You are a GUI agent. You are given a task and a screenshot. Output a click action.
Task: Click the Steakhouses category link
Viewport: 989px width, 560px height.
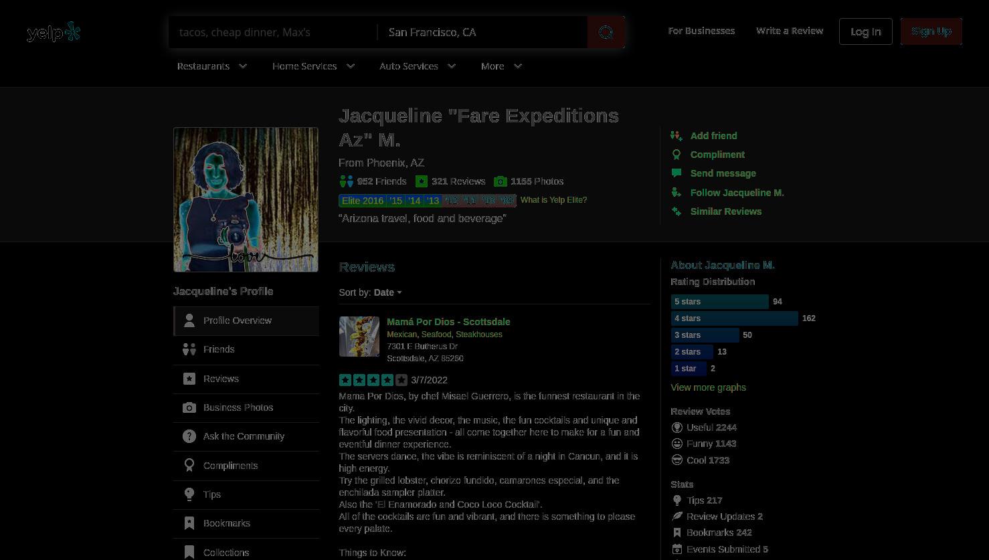(x=479, y=335)
